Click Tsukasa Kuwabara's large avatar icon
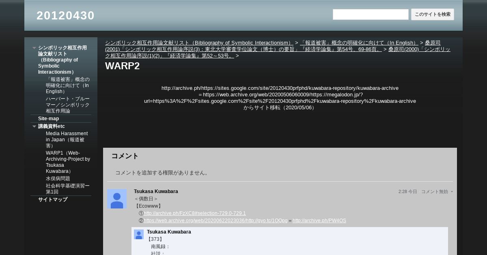487x255 pixels. pos(117,199)
